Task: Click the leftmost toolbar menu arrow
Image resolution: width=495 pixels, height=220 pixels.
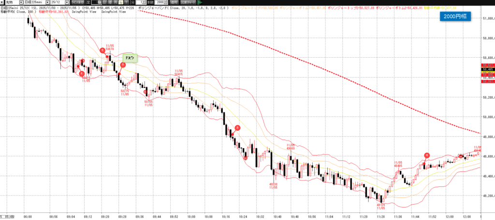Action: point(2,2)
